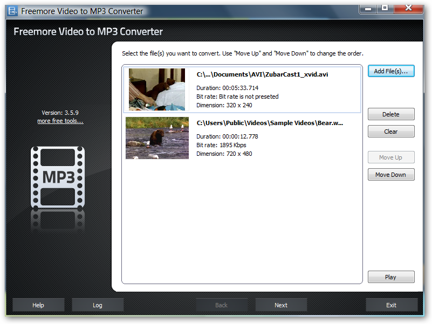Open the Log window

pos(98,305)
